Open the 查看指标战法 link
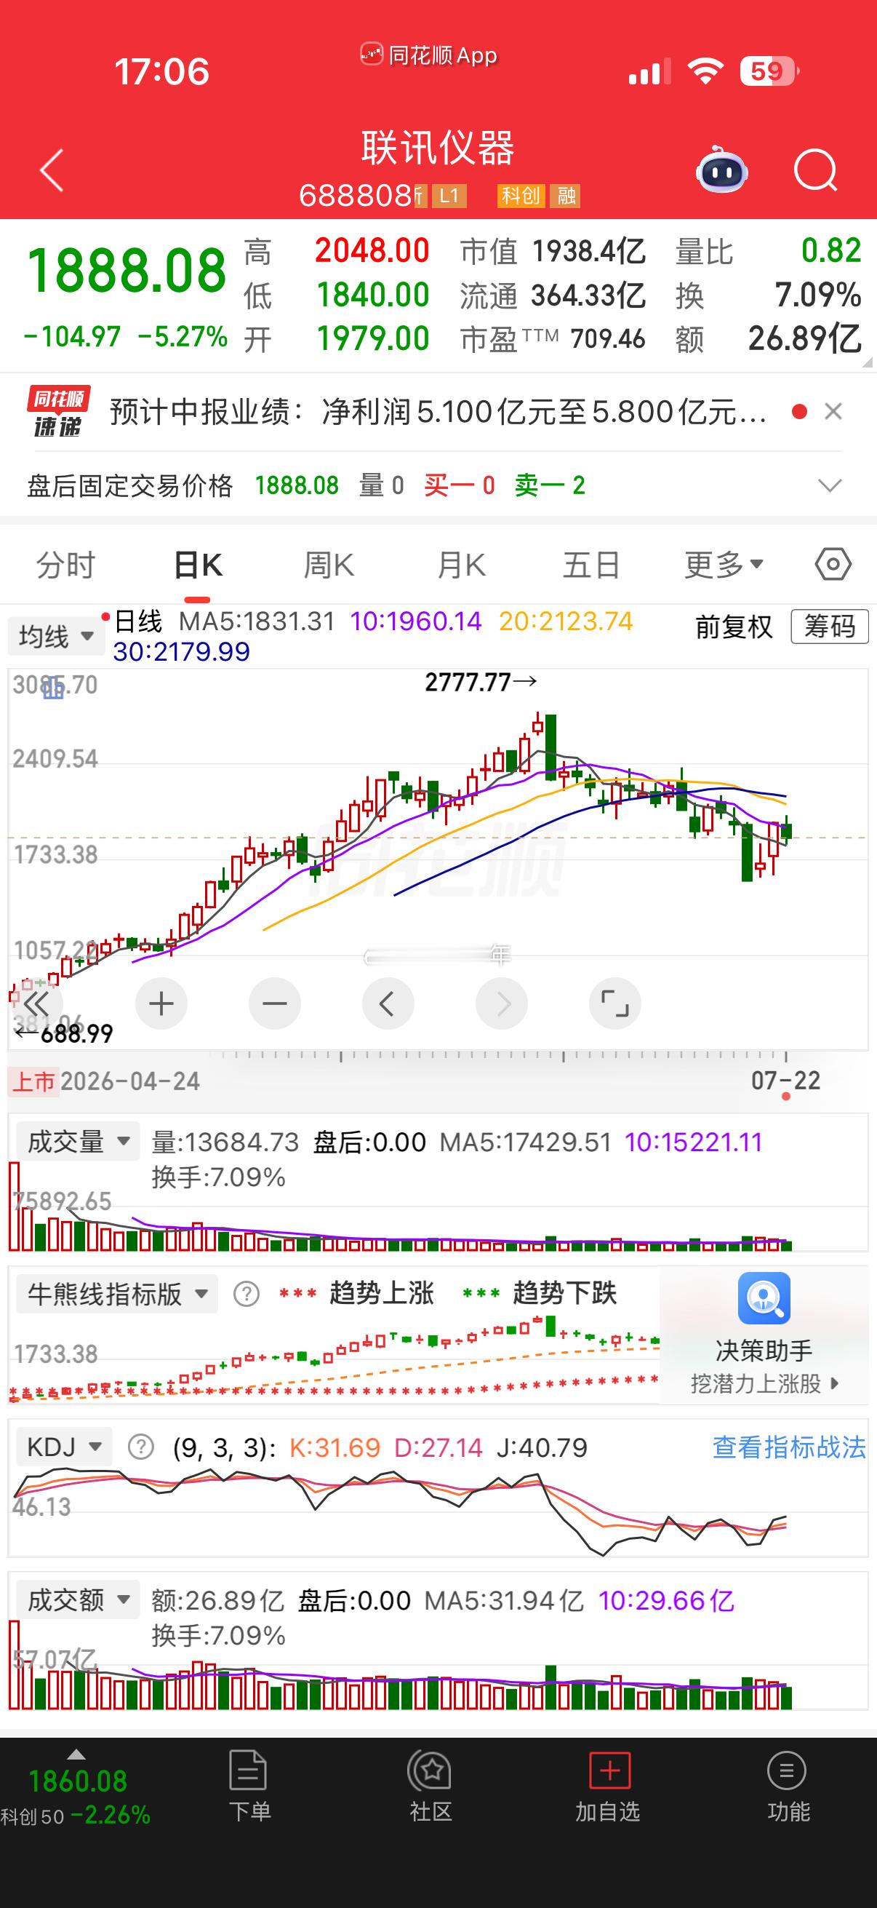 pyautogui.click(x=789, y=1447)
